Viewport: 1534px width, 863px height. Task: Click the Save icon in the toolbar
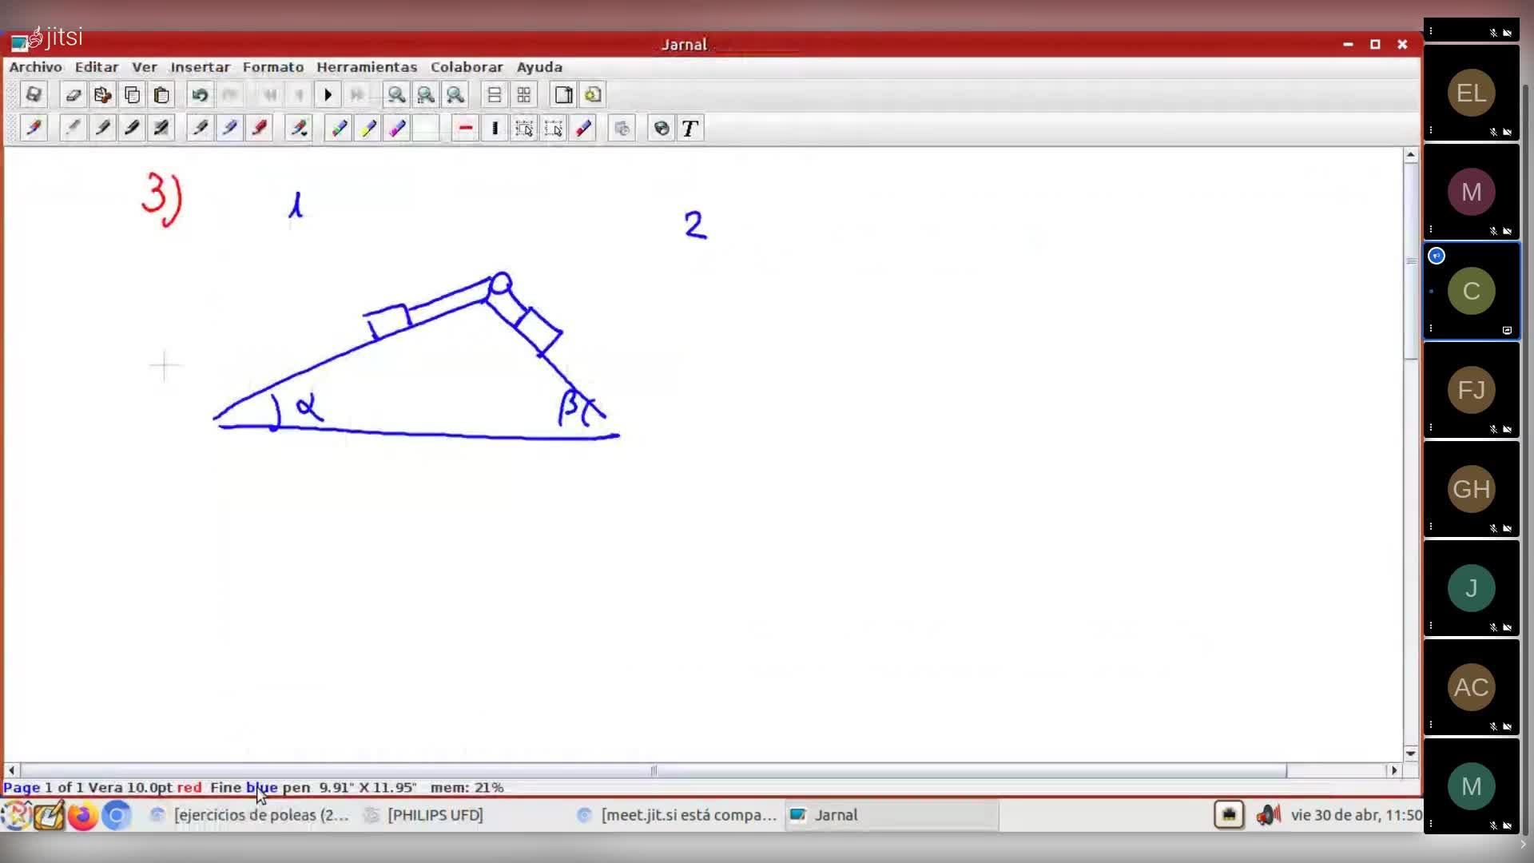click(x=34, y=95)
